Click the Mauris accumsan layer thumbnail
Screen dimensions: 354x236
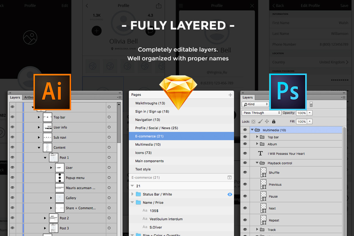pos(60,188)
